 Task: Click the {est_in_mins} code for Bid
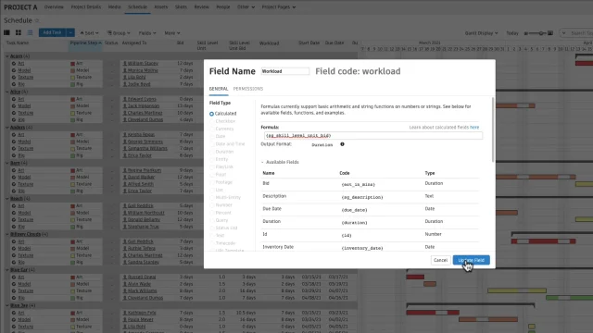point(359,185)
